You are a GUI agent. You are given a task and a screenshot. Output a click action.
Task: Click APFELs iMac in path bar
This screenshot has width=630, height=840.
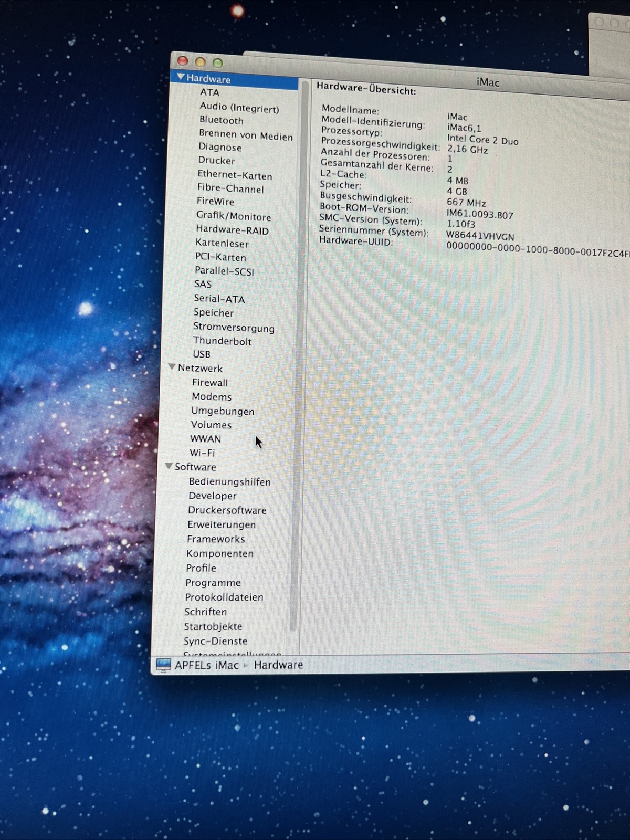(x=206, y=665)
